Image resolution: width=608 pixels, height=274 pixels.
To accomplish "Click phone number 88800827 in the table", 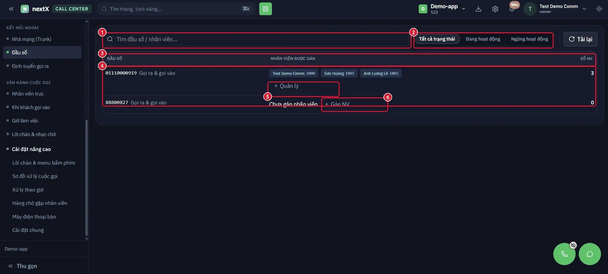I will [117, 103].
